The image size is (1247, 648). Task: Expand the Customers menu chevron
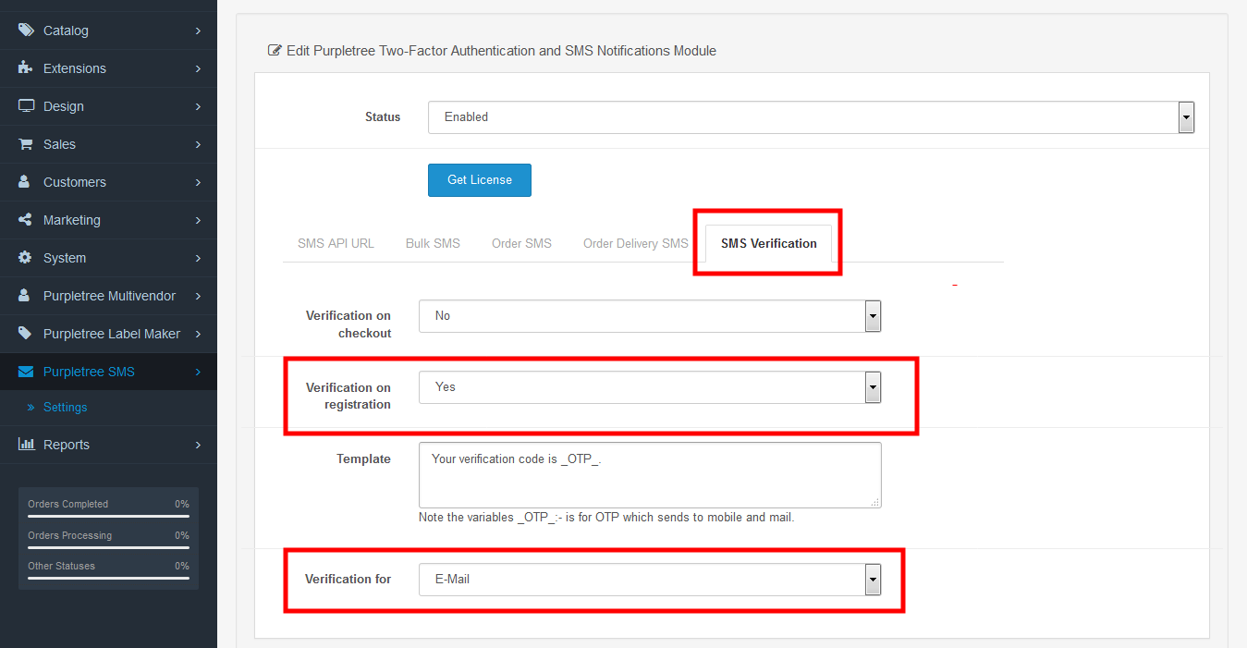click(198, 182)
